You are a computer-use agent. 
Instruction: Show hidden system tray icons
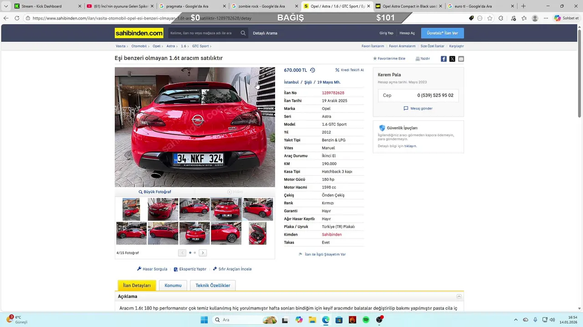pos(516,320)
